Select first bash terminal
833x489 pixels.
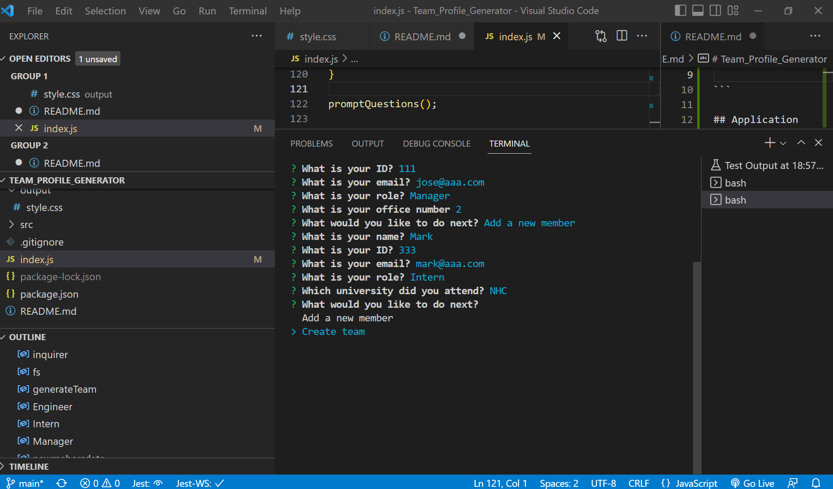tap(767, 183)
